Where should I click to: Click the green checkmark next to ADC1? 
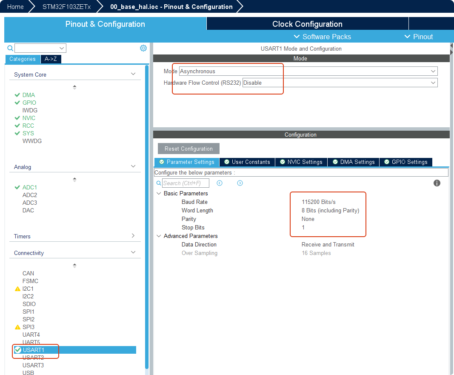click(x=17, y=187)
